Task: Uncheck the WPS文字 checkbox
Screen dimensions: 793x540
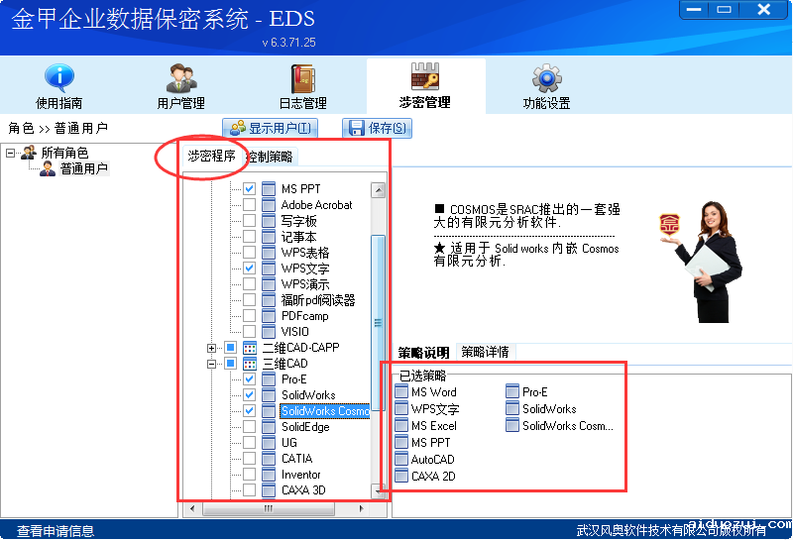Action: coord(249,268)
